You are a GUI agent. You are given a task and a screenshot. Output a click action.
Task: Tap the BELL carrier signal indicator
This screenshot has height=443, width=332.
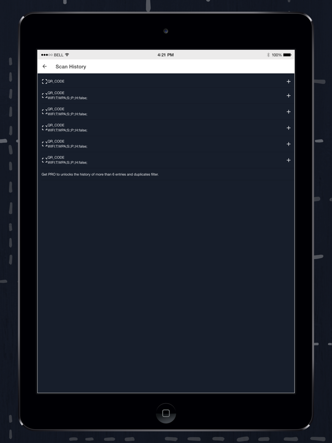(52, 55)
